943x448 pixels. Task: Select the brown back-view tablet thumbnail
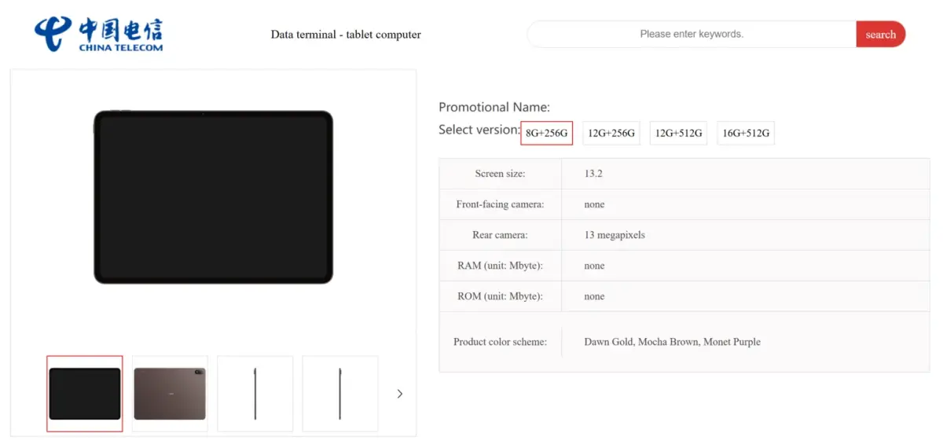pyautogui.click(x=170, y=394)
